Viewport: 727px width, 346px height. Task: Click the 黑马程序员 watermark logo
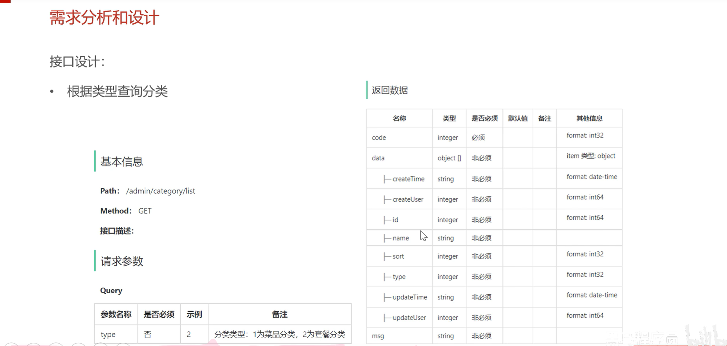[642, 338]
